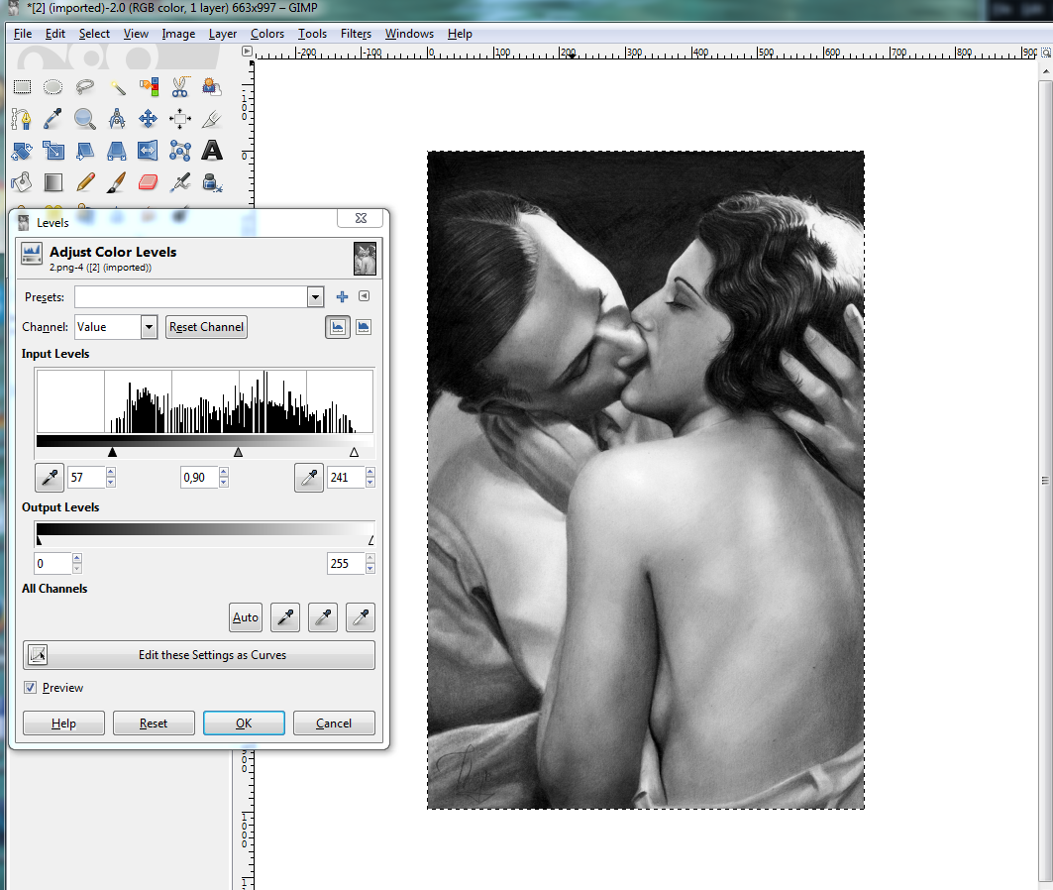
Task: Pick gray point for all channels
Action: click(x=323, y=617)
